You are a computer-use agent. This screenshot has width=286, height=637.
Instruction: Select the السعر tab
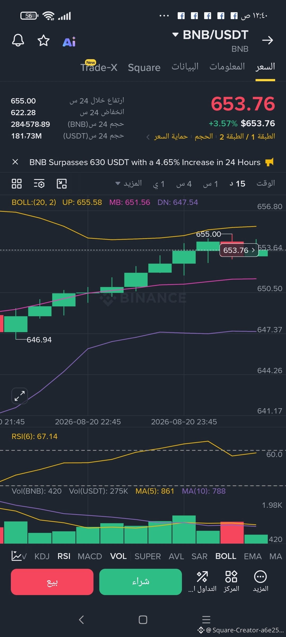click(x=265, y=66)
